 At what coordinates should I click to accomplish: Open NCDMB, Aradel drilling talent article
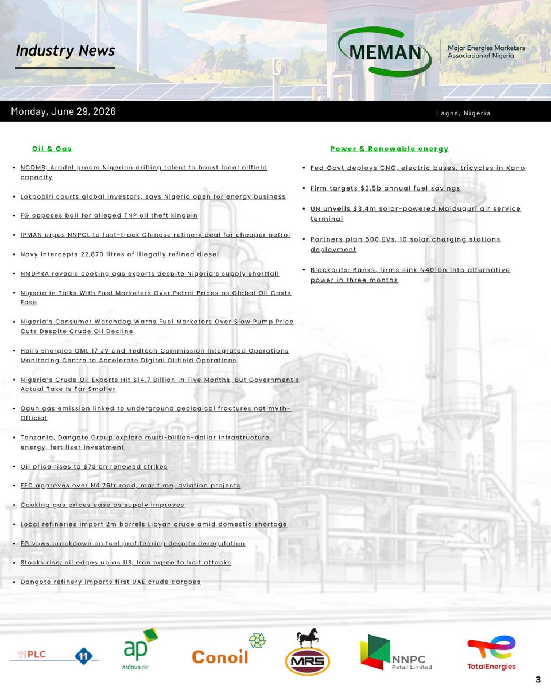coord(143,172)
